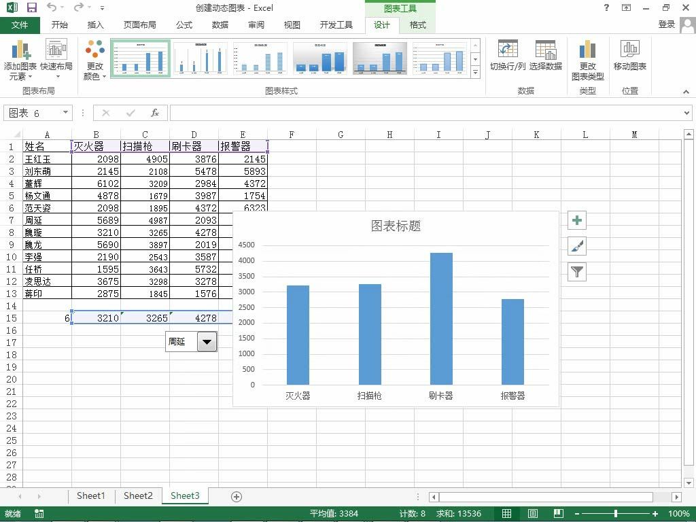Open the 插入 (Insert) ribbon tab
The height and width of the screenshot is (522, 696).
point(95,25)
